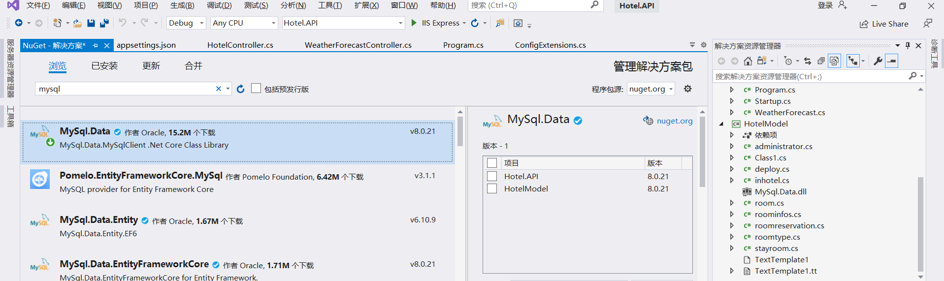This screenshot has width=944, height=281.
Task: Open the search history dropdown in NuGet search
Action: coord(228,89)
